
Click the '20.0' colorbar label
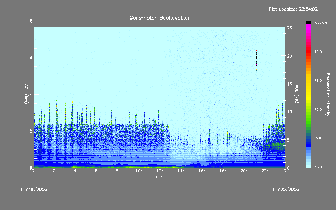(x=318, y=52)
